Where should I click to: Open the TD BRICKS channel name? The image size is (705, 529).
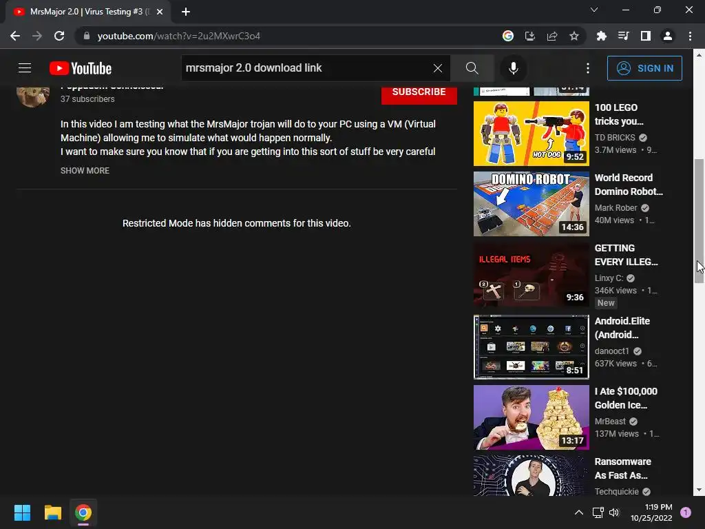coord(615,138)
